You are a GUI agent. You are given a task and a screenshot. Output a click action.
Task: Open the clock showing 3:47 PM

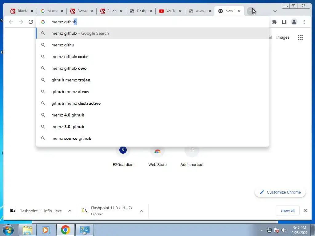[x=299, y=230]
